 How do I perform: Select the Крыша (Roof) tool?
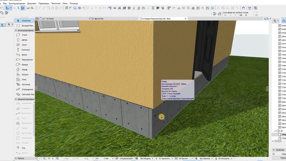(x=25, y=64)
